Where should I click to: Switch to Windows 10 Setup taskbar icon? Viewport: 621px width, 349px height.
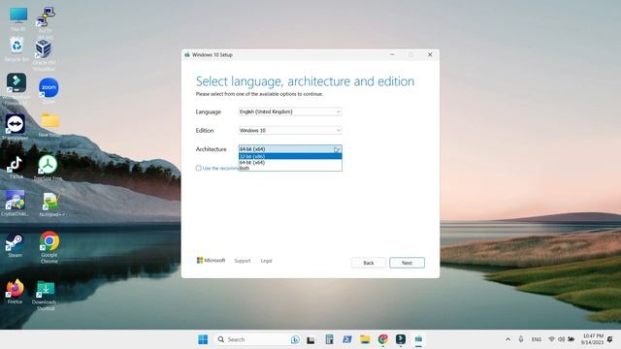pos(418,339)
